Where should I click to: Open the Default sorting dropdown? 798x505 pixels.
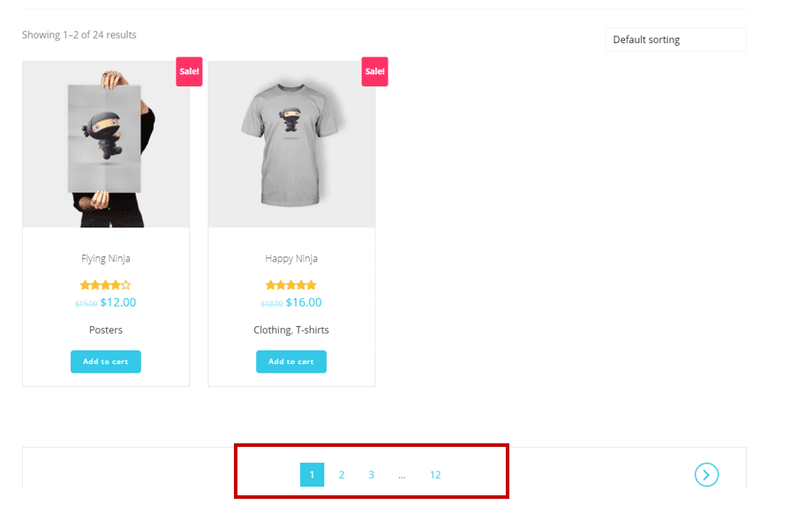(675, 40)
